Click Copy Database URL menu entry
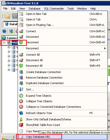The image size is (110, 140). click(x=63, y=137)
